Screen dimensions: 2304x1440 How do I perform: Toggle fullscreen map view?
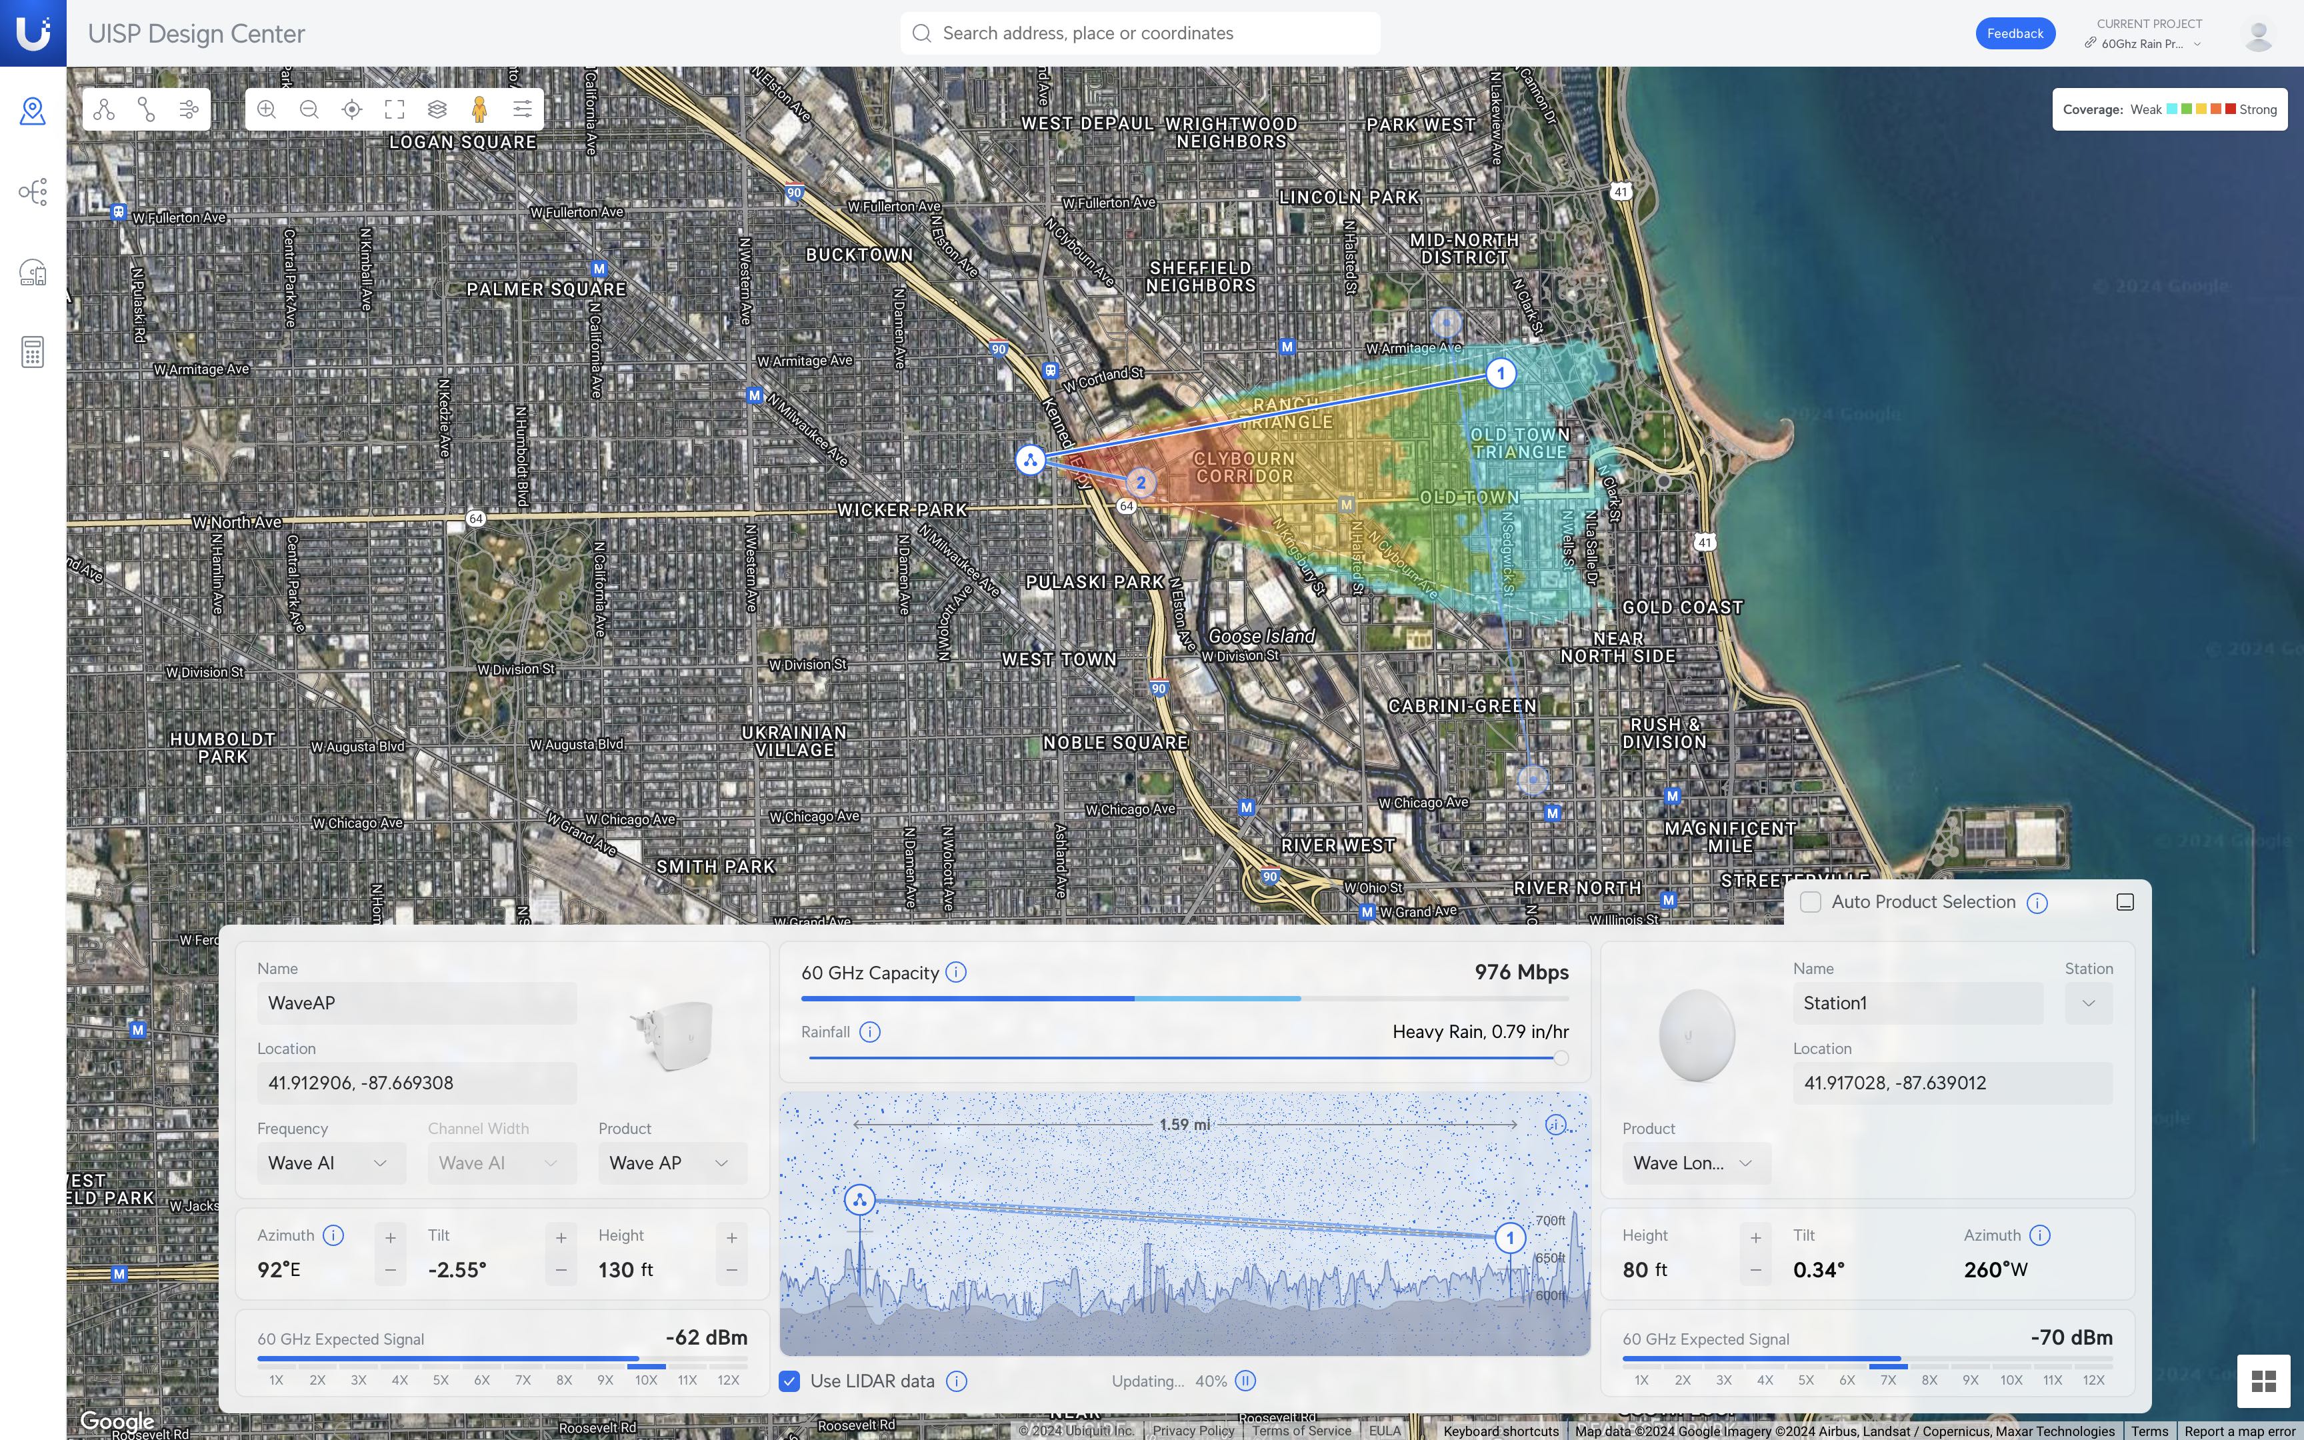394,109
